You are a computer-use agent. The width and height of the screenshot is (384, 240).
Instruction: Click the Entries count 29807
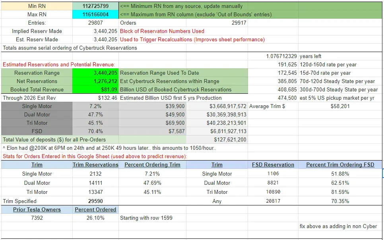tap(95, 23)
